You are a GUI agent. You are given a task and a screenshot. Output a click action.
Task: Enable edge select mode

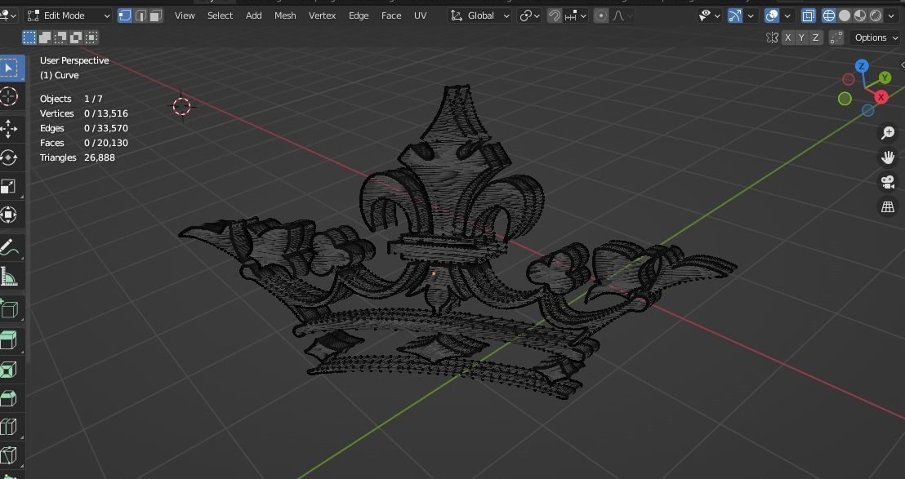coord(140,16)
